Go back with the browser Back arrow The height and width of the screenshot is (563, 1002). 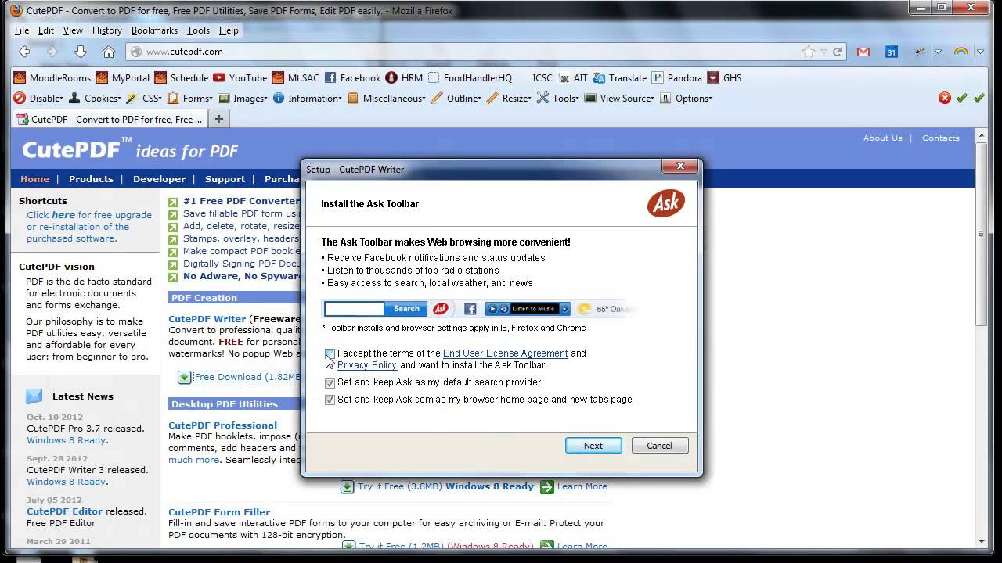tap(24, 52)
